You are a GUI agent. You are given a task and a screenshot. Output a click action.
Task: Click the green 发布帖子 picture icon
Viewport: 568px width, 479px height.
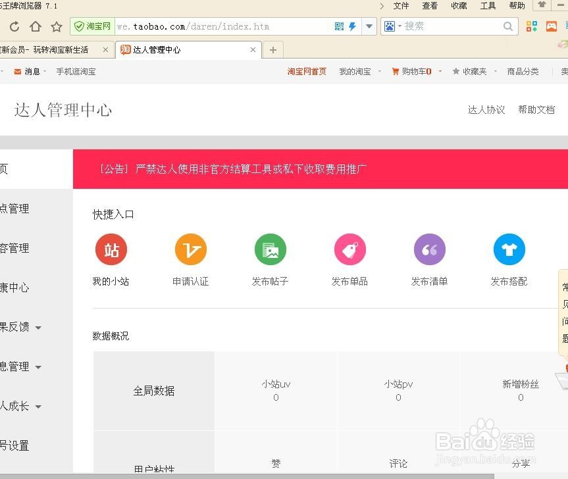tap(271, 249)
